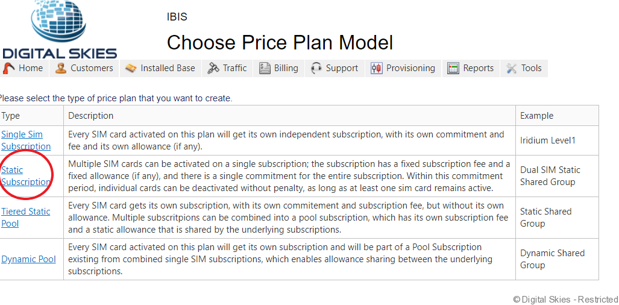The width and height of the screenshot is (619, 305).
Task: Click the Home icon in the navigation bar
Action: coord(8,68)
